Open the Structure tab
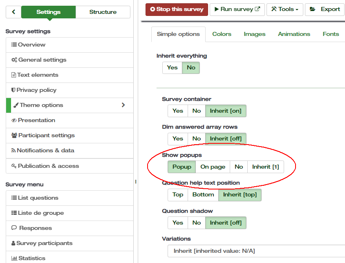Screen dimensions: 345x263 (103, 12)
